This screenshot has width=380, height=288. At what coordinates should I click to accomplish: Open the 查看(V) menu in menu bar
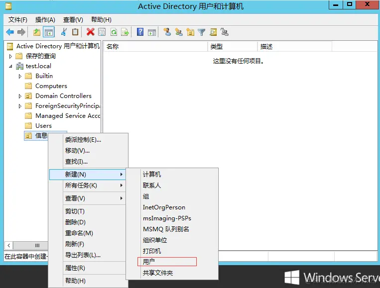[x=73, y=19]
